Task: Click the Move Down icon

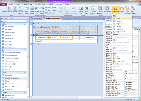Action: pos(86,9)
